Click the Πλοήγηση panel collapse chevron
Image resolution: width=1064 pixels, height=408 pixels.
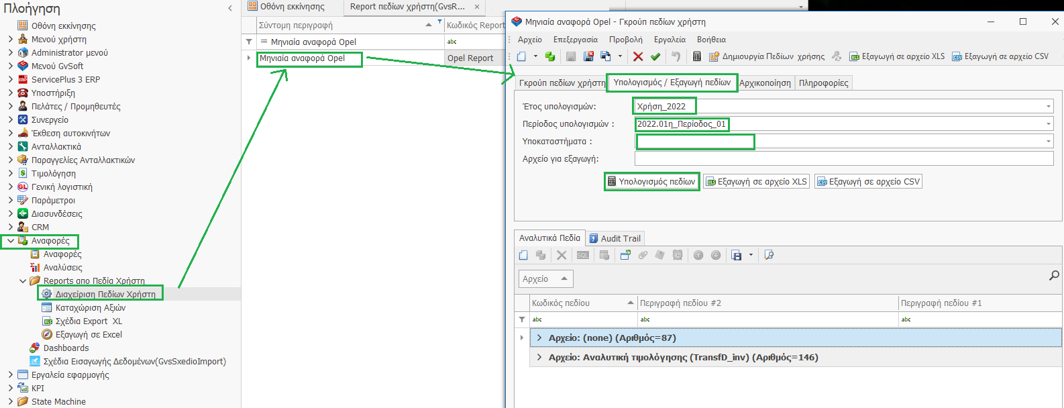230,8
